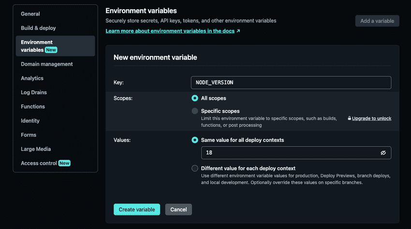Select the All scopes radio button
This screenshot has height=229, width=411.
point(195,98)
